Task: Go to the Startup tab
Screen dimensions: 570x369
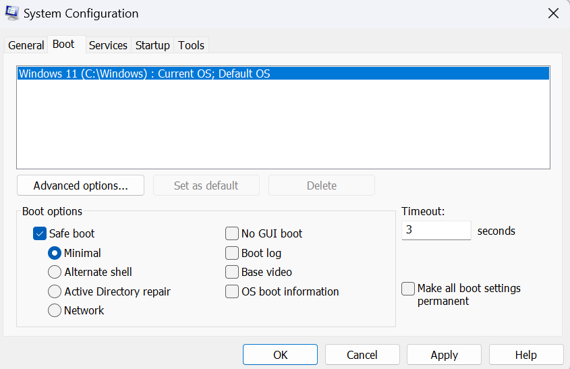Action: coord(152,45)
